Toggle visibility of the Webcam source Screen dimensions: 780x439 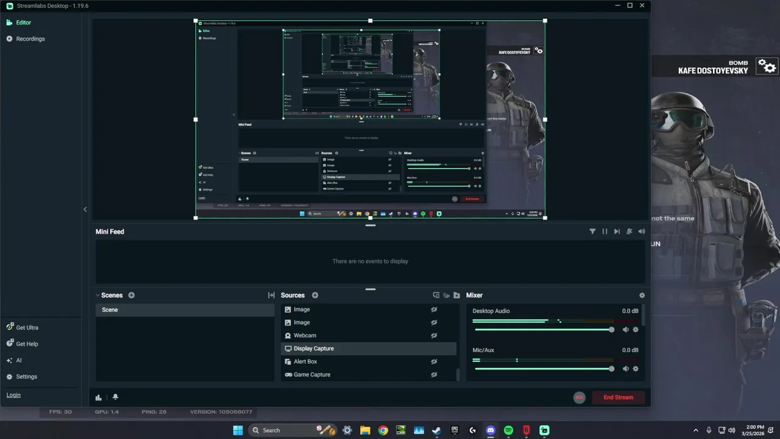(434, 335)
